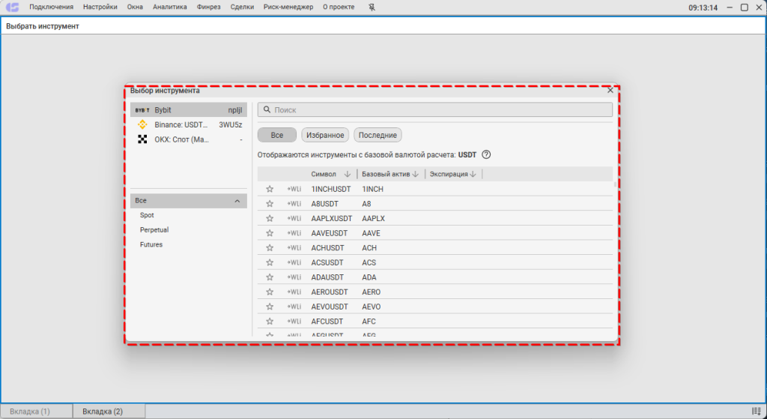Focus the Поиск search field

pos(438,110)
